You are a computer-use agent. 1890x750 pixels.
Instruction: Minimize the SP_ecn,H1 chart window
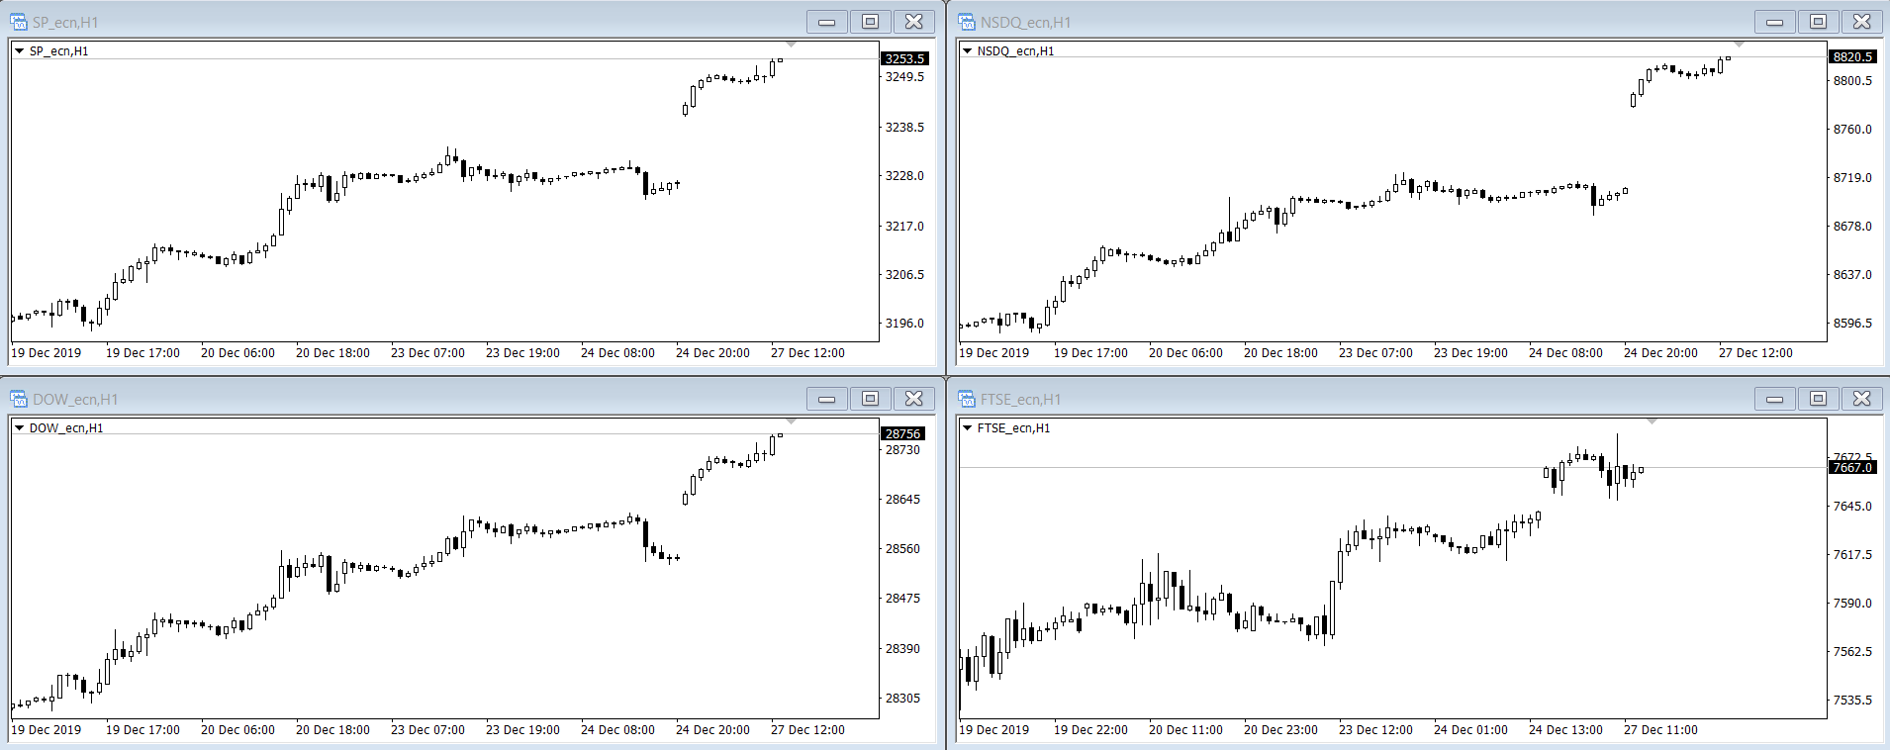pyautogui.click(x=827, y=22)
